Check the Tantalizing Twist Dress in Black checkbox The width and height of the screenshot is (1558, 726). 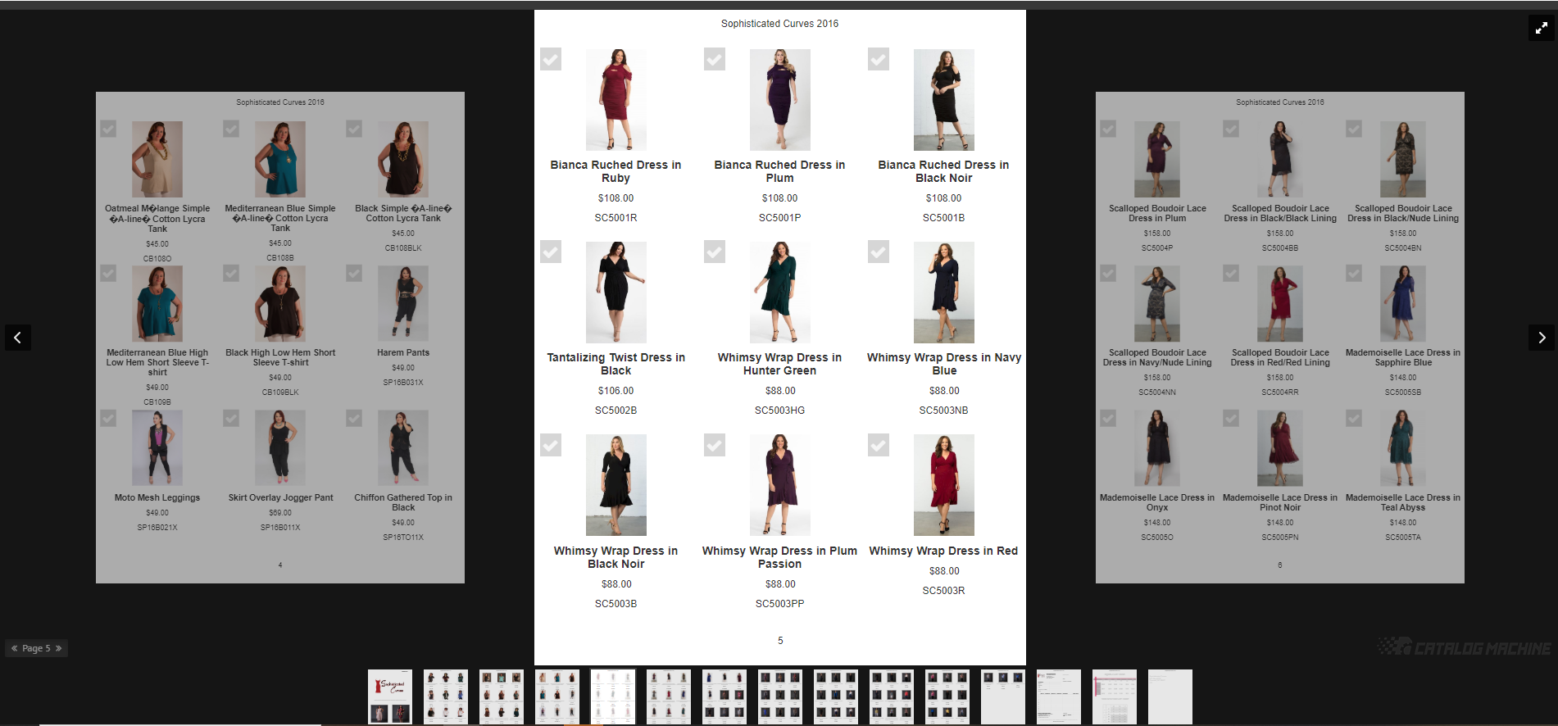point(551,252)
